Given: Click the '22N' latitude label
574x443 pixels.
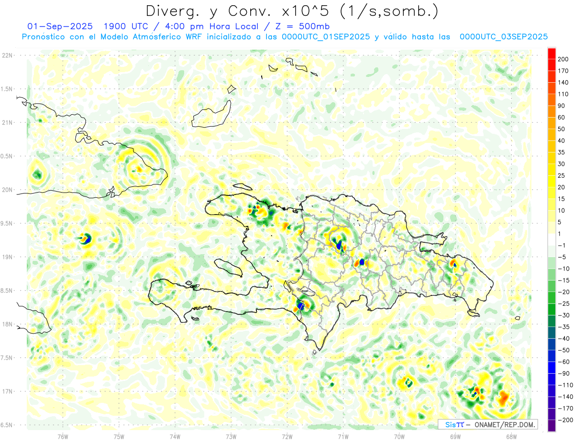Looking at the screenshot, I should pyautogui.click(x=7, y=55).
